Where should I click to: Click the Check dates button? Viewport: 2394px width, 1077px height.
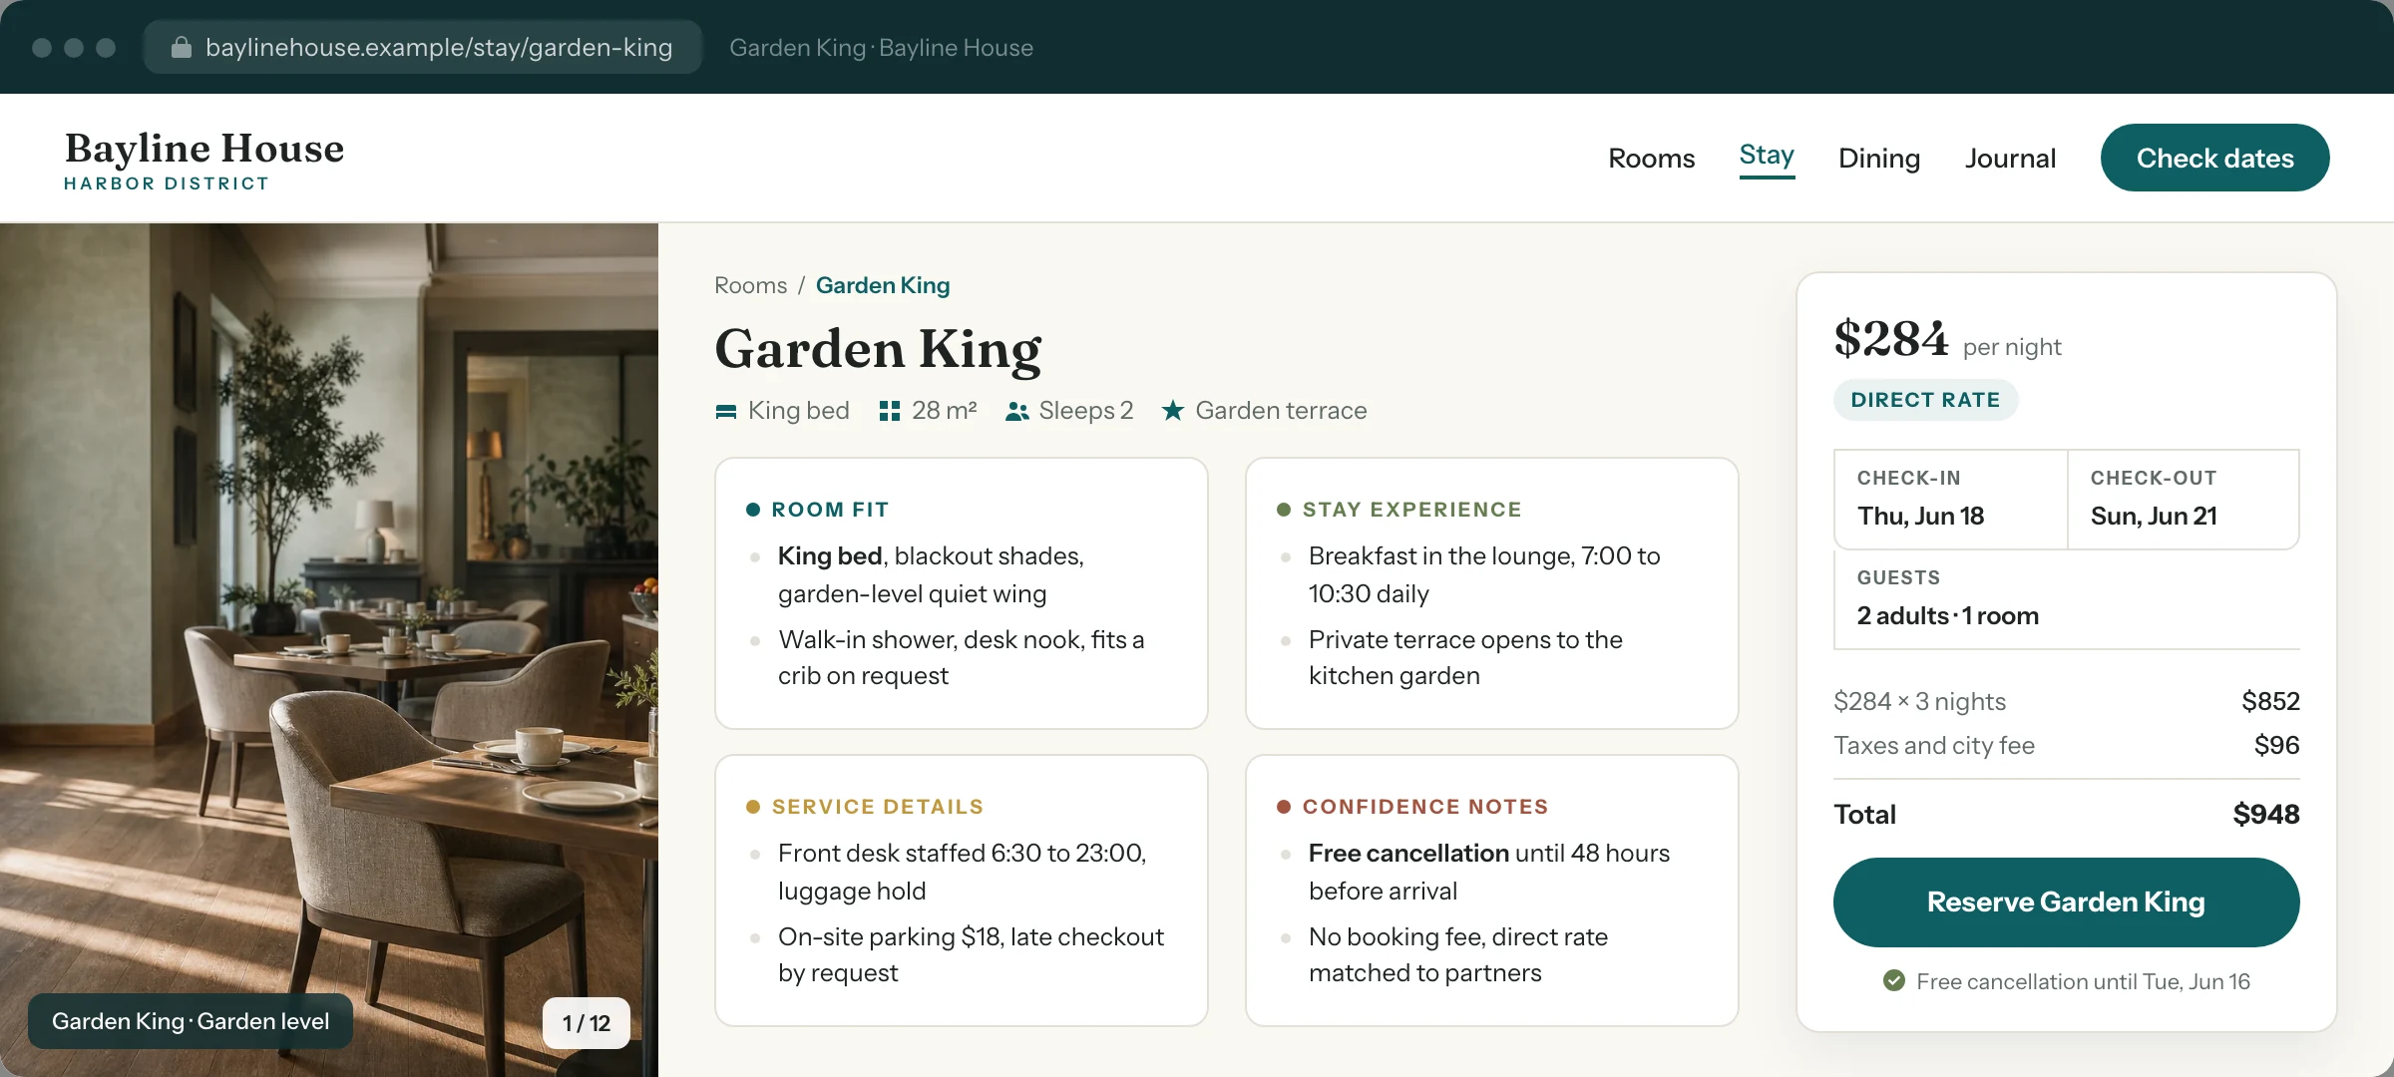pyautogui.click(x=2214, y=158)
